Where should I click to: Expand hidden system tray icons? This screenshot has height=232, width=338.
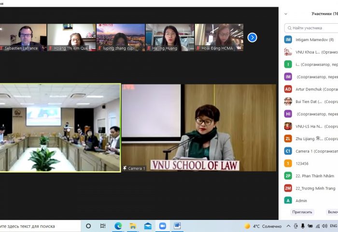pos(288,226)
